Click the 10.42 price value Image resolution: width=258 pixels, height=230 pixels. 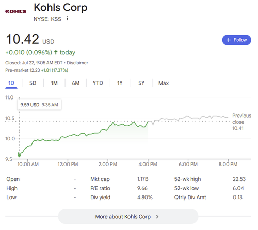(x=23, y=39)
